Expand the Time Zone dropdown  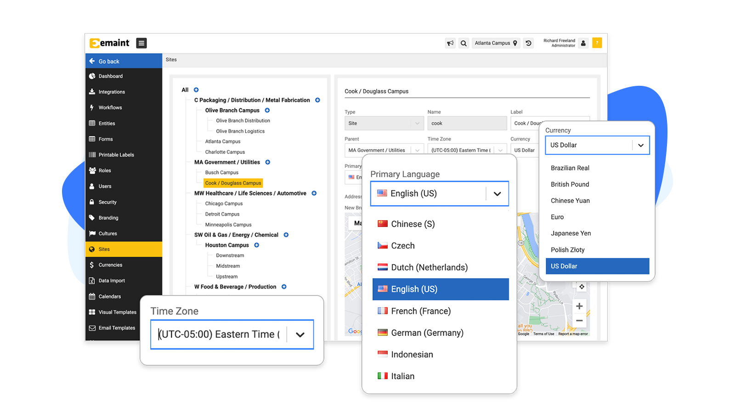[x=300, y=335]
